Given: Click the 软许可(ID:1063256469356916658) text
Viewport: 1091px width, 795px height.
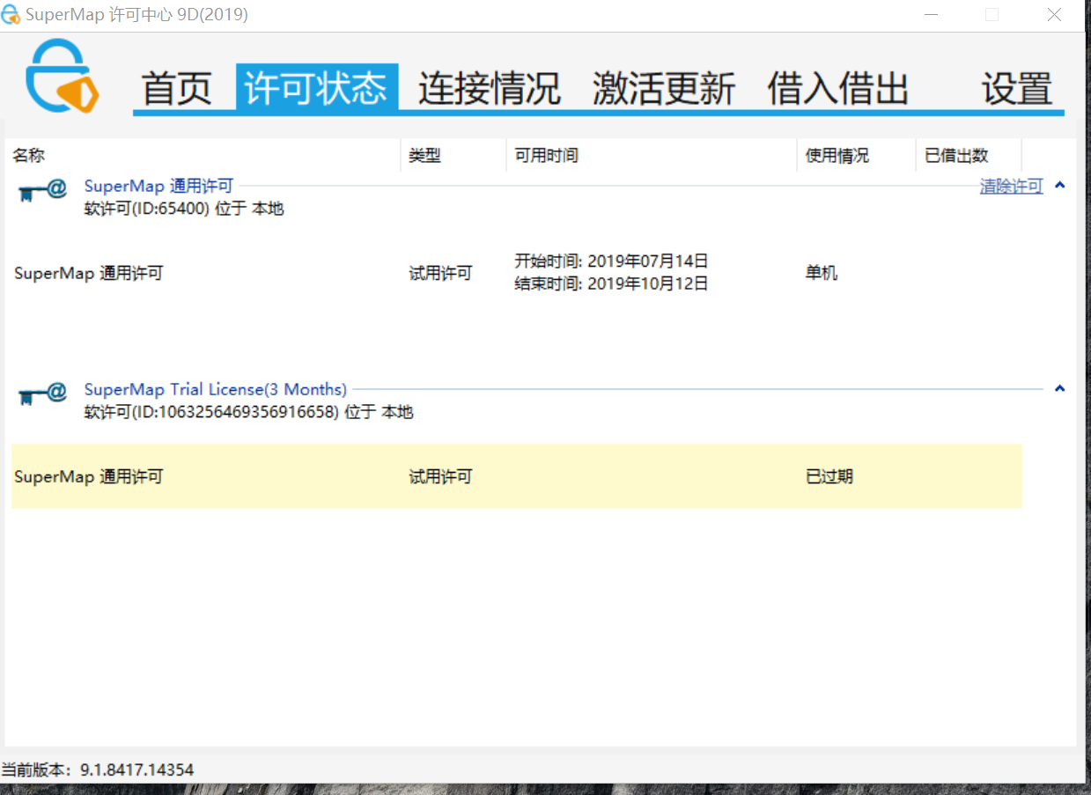Looking at the screenshot, I should (248, 412).
